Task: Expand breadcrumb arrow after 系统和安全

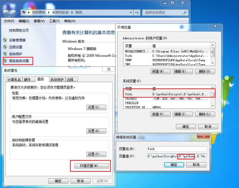Action: point(72,12)
